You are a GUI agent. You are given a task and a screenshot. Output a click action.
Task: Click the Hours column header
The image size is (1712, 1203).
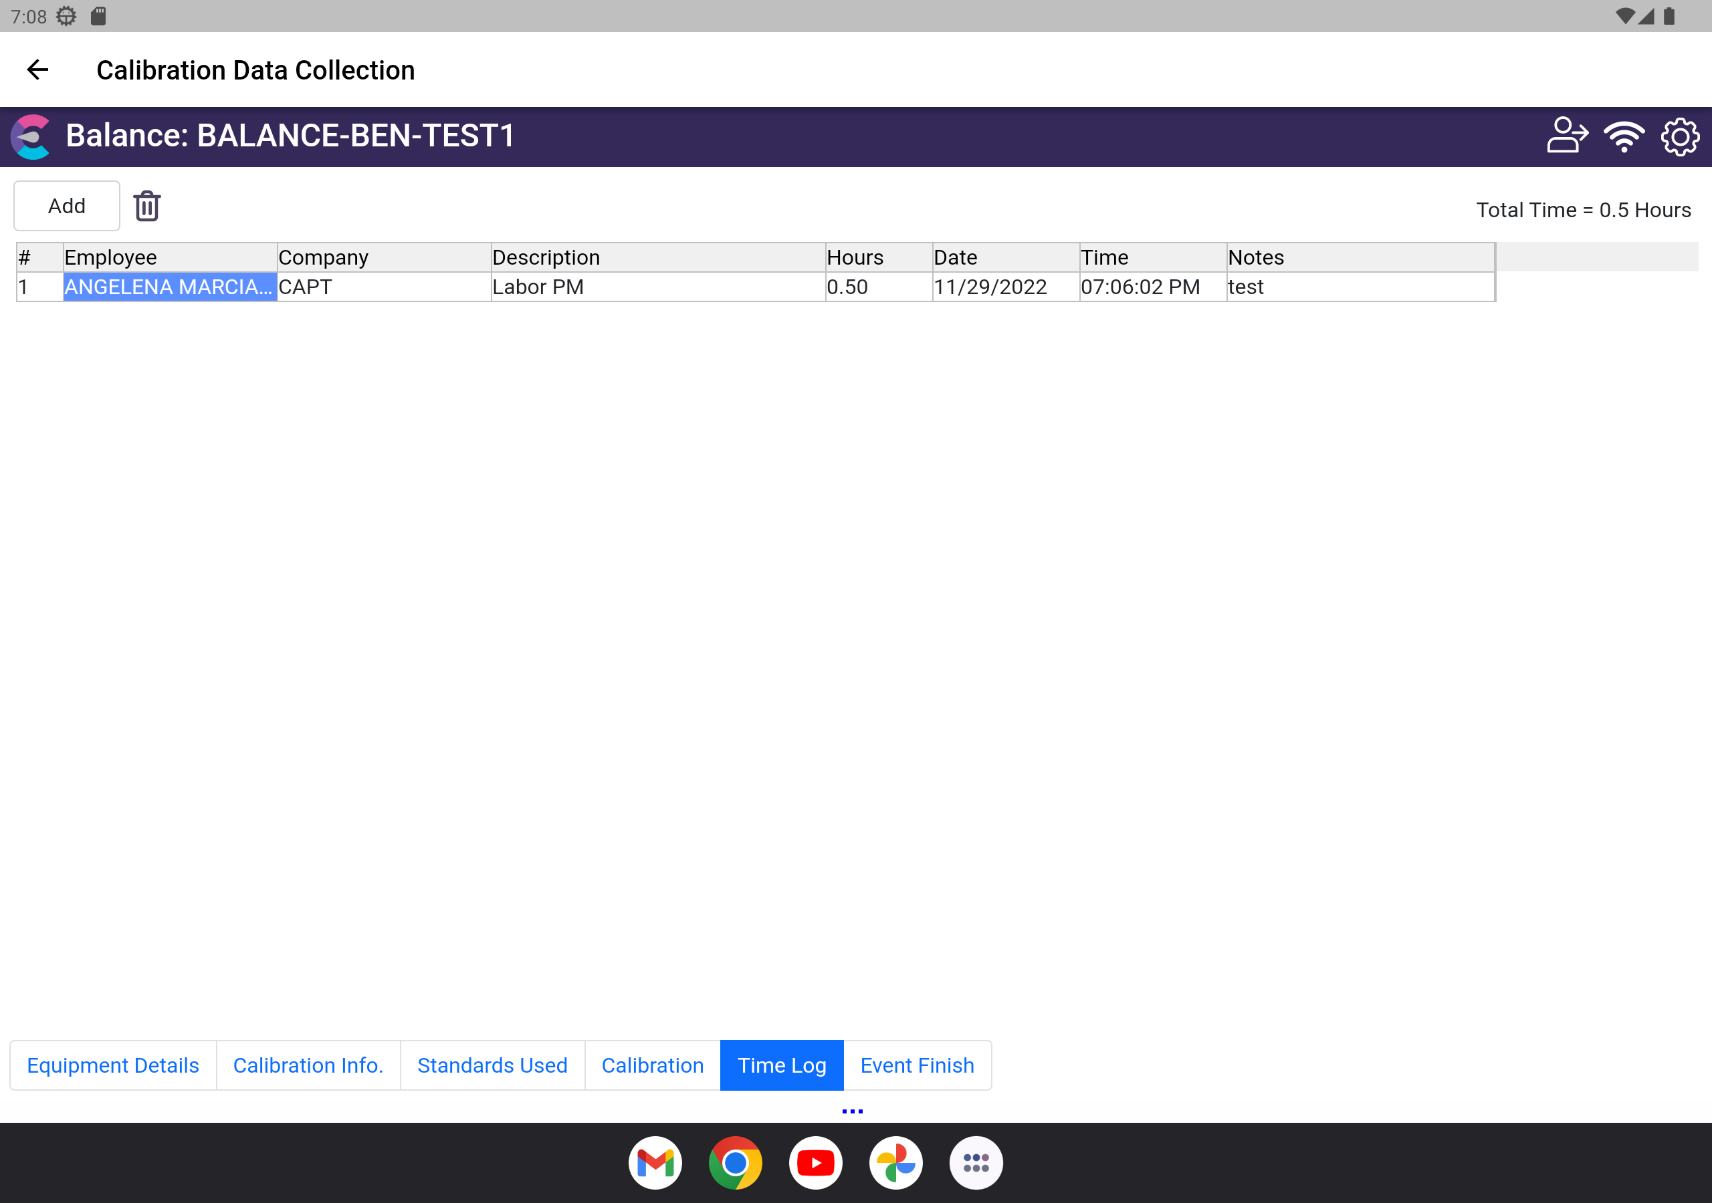878,257
